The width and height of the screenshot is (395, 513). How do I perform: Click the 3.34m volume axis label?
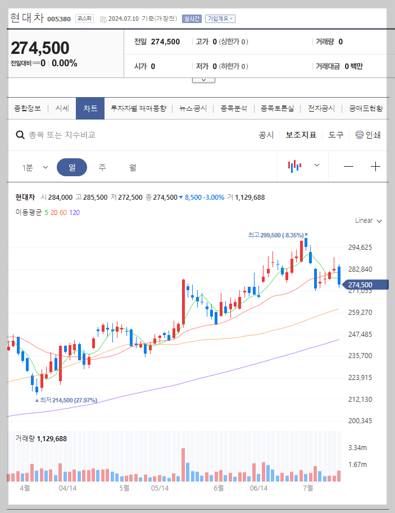(x=357, y=447)
